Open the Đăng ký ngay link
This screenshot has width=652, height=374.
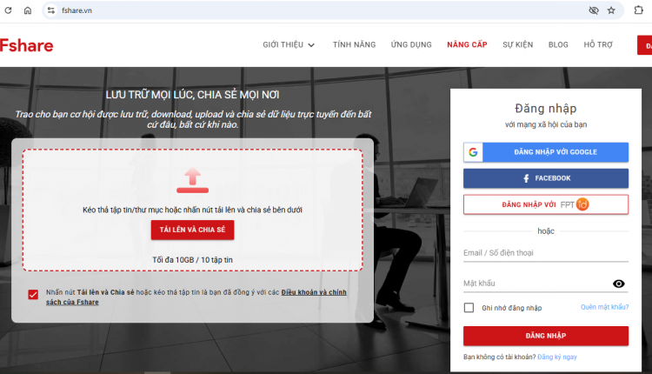click(x=557, y=357)
